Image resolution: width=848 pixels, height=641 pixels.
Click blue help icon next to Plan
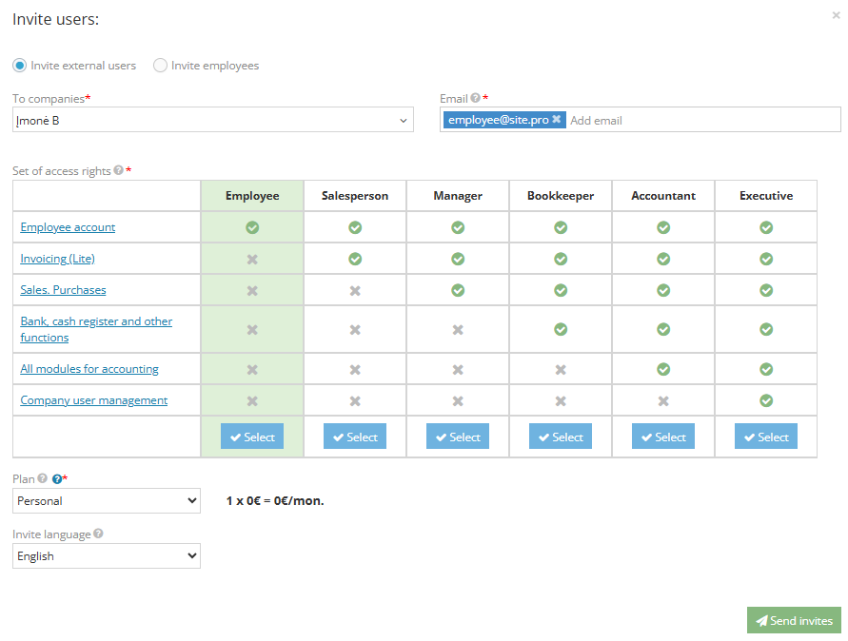point(57,479)
